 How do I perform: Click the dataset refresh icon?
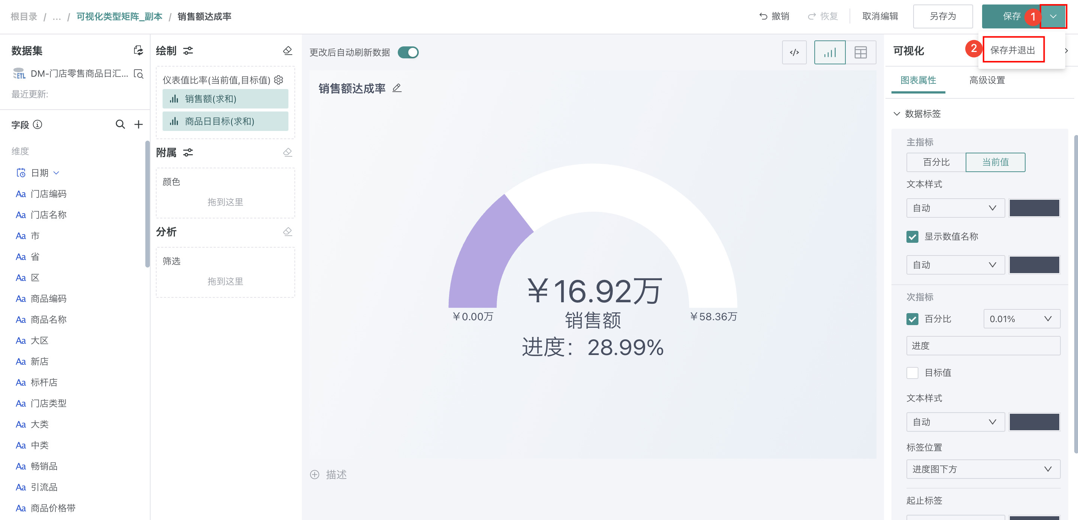[x=138, y=51]
